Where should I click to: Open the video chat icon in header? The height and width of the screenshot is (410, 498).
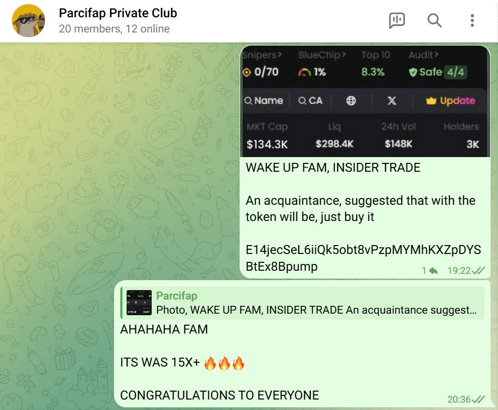(x=397, y=20)
